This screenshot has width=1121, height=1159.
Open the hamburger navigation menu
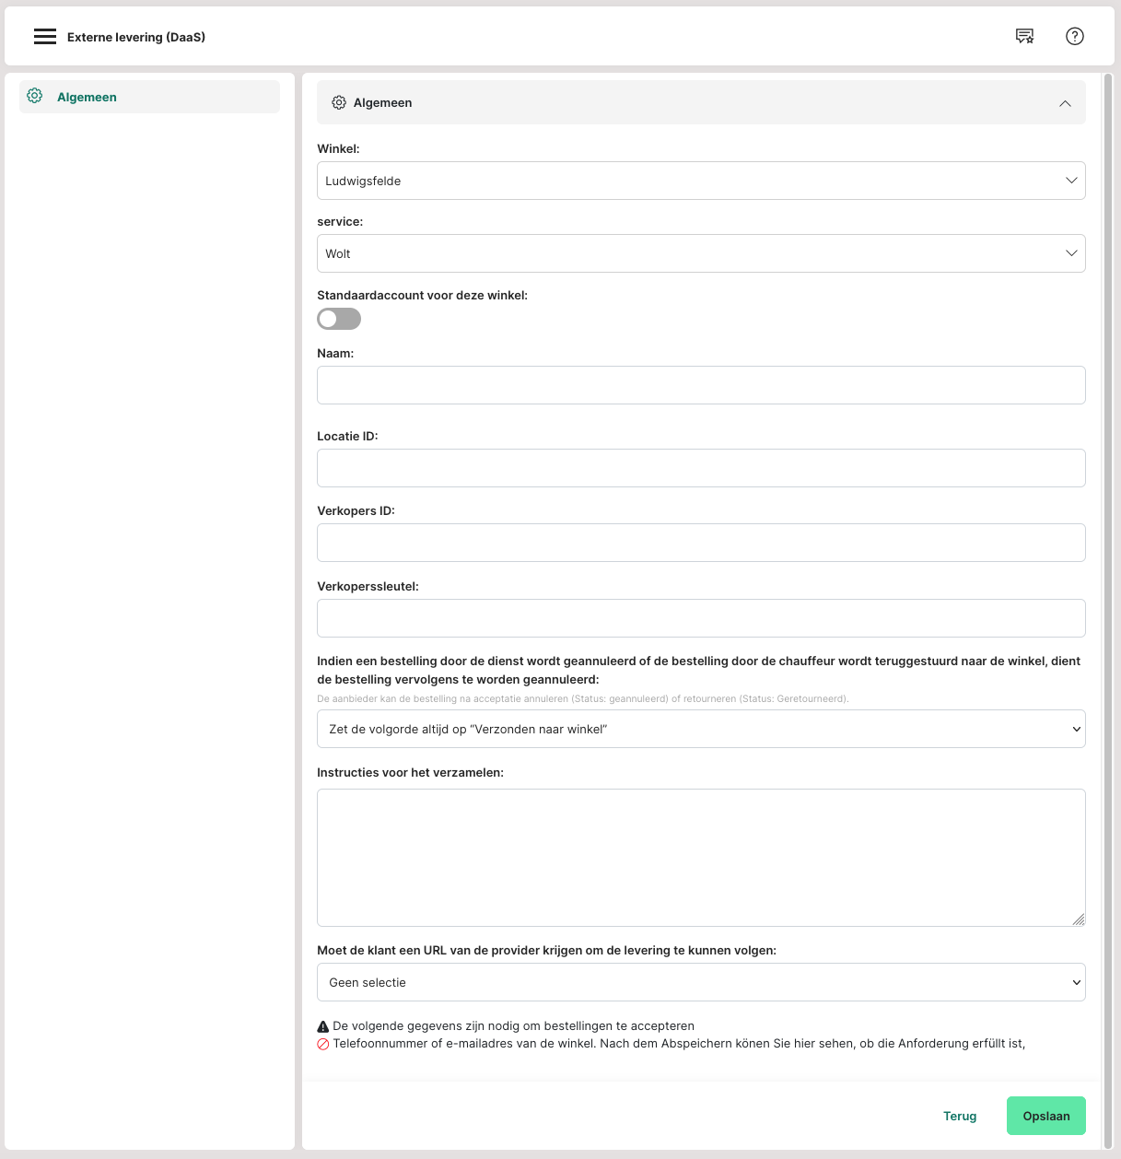coord(45,37)
